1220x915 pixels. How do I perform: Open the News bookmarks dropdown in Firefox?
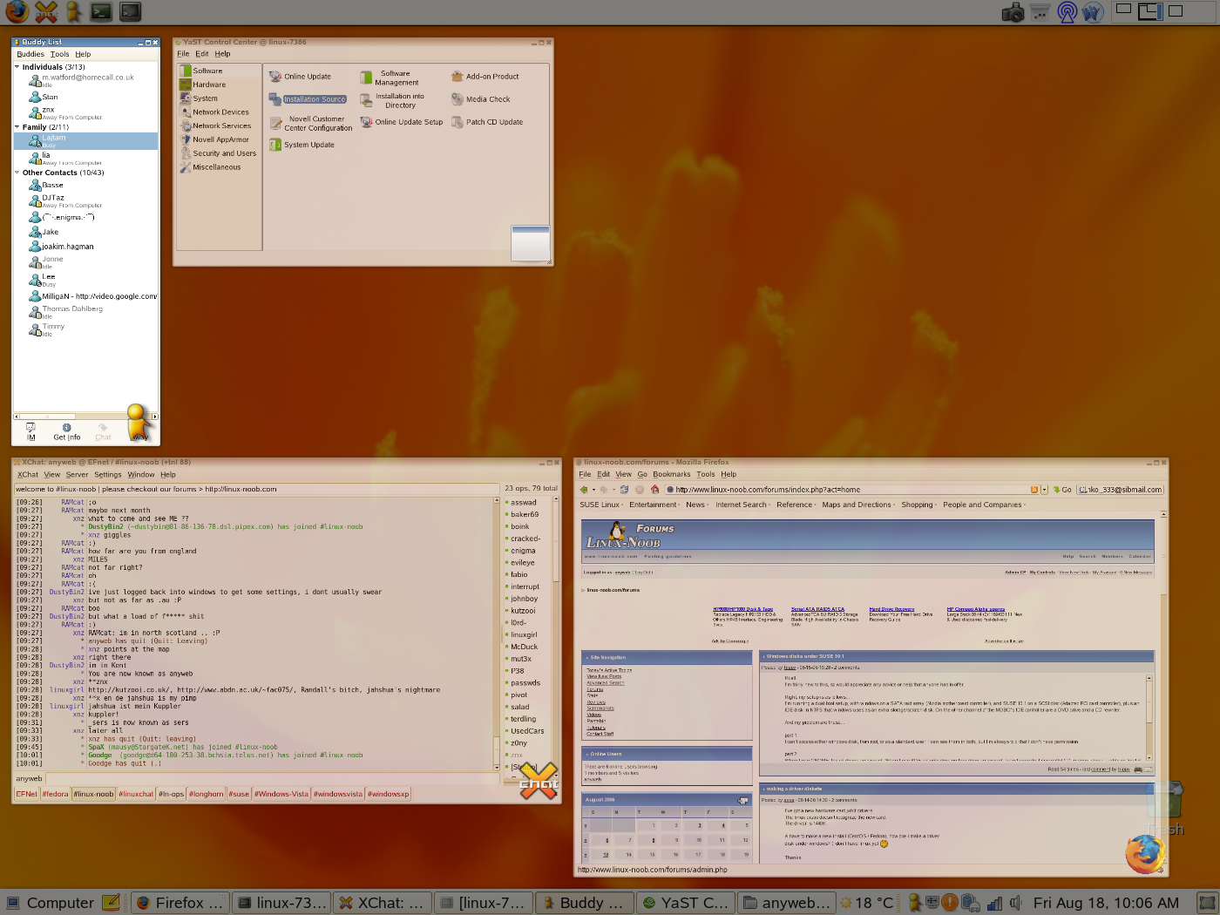697,505
